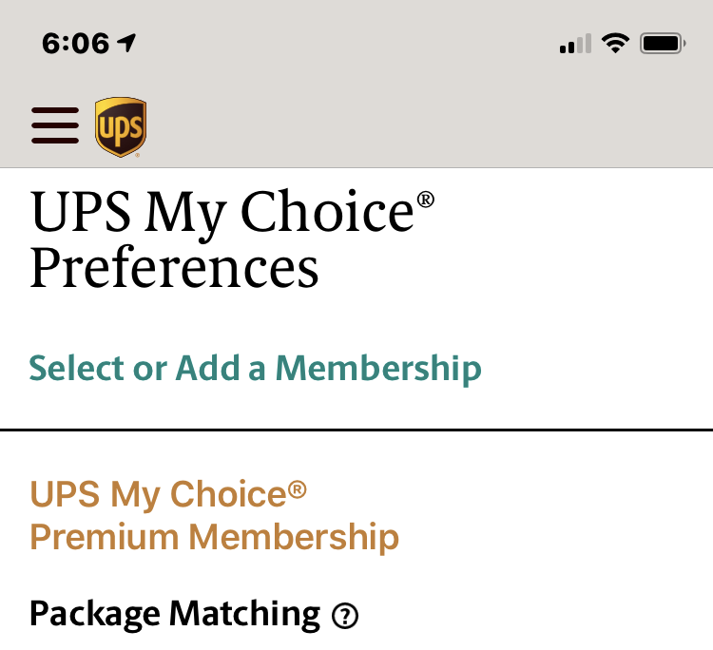Tap the location arrow in status bar
This screenshot has width=713, height=650.
click(x=127, y=43)
